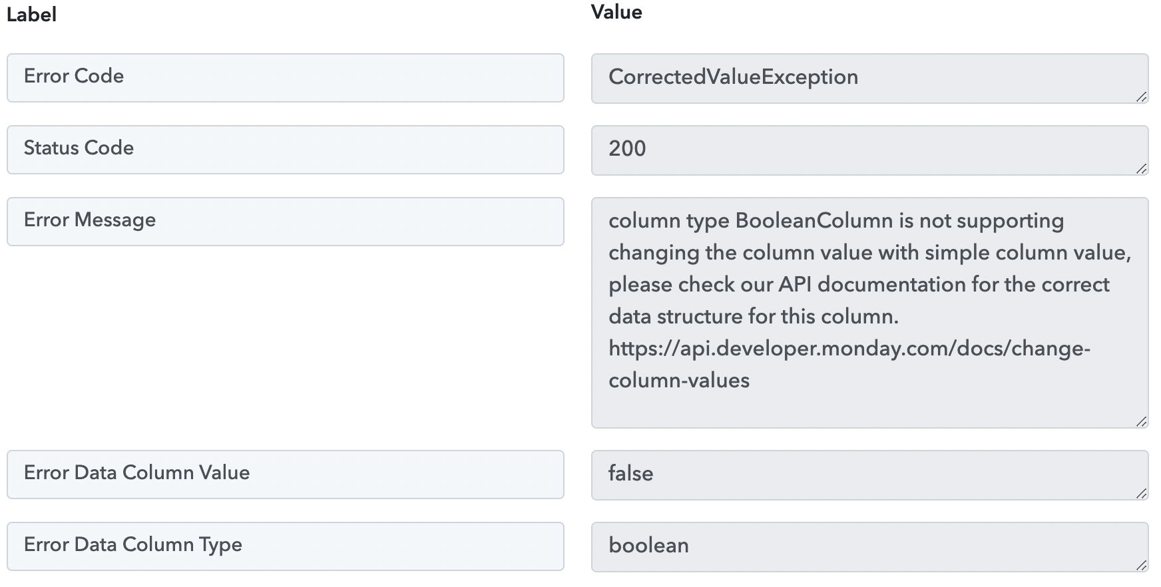
Task: Click resize handle of CorrectedValueException field
Action: pos(1141,97)
